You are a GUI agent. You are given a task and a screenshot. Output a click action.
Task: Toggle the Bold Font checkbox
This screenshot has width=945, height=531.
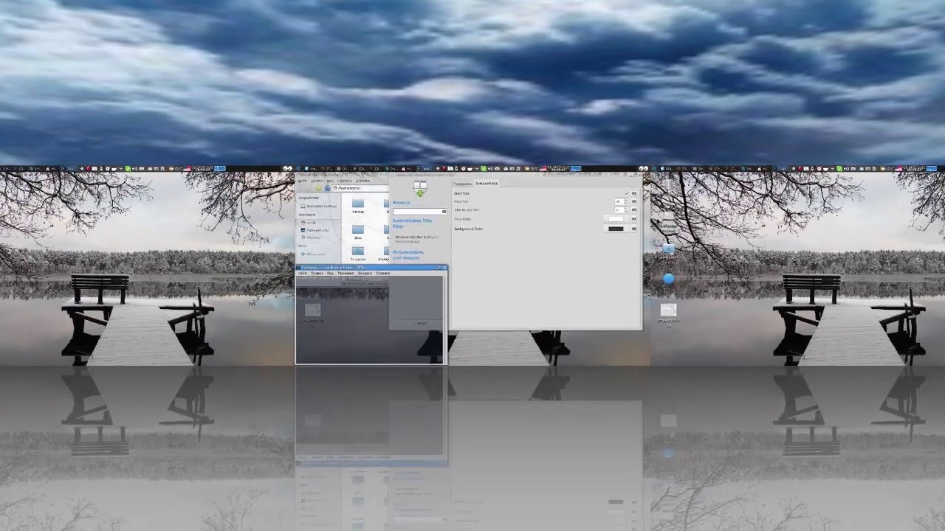pos(626,193)
